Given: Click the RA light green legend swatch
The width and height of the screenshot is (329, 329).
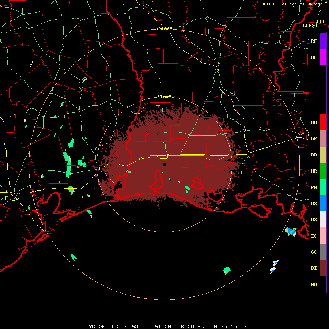Looking at the screenshot, I should (x=323, y=187).
